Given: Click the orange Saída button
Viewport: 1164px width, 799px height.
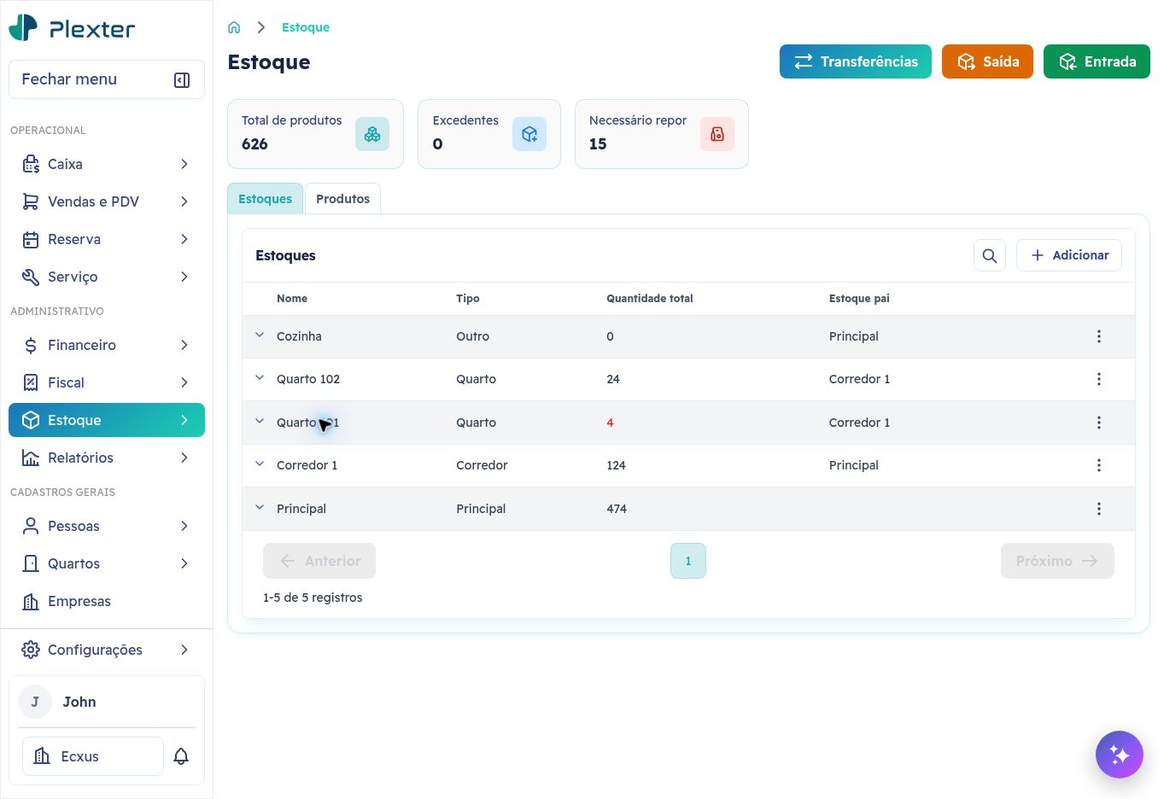Looking at the screenshot, I should coord(987,61).
